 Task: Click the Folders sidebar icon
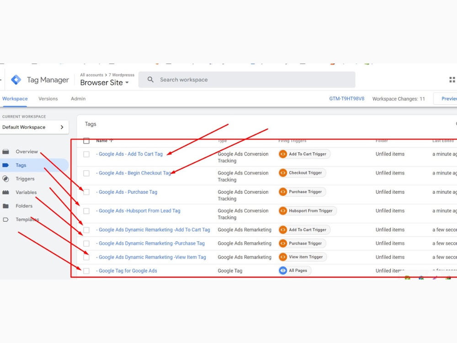(x=5, y=206)
